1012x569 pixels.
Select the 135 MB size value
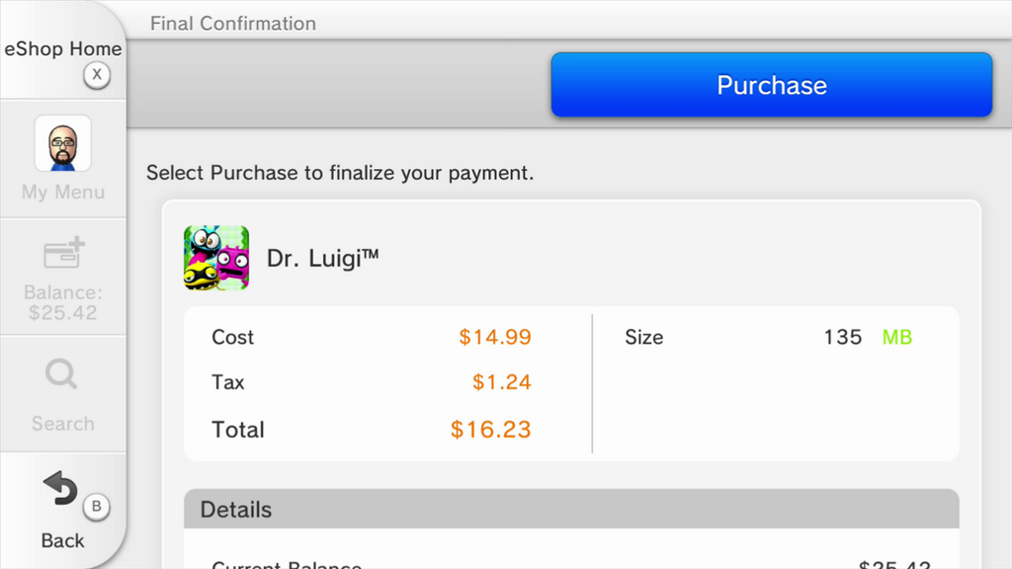[x=867, y=337]
